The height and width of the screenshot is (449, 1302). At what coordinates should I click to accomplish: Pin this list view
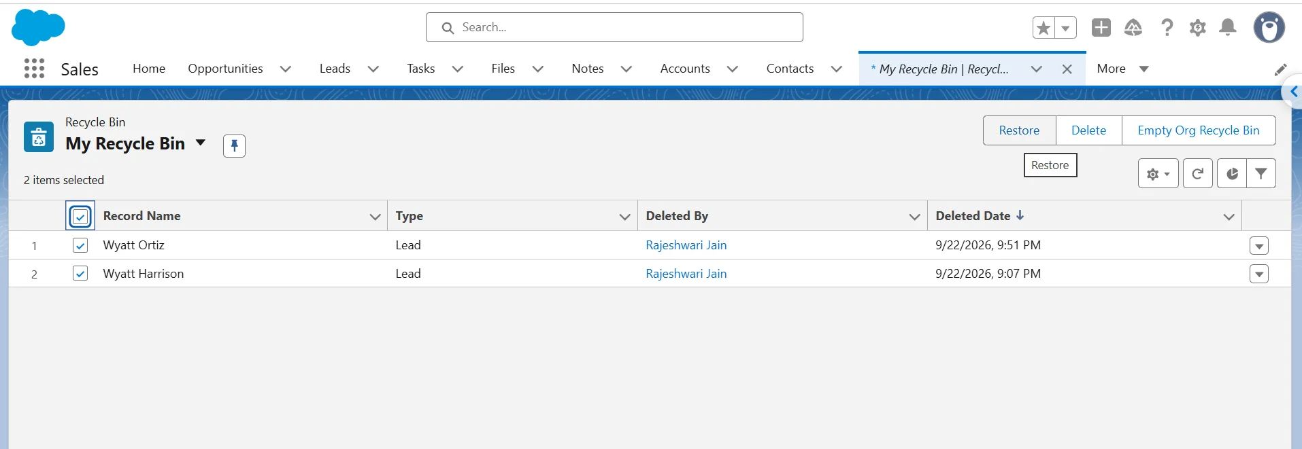234,145
